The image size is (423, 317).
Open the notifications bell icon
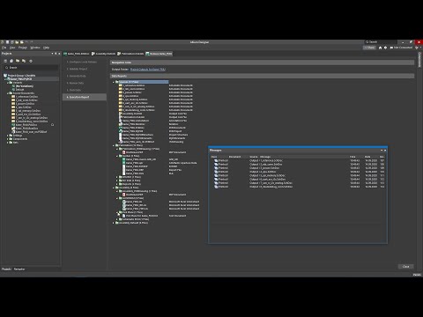coord(385,48)
